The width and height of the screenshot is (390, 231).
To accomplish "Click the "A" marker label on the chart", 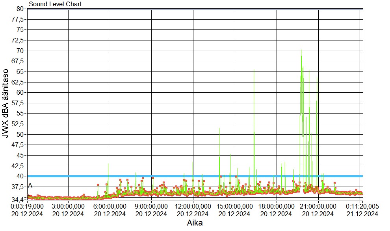I will click(x=30, y=186).
